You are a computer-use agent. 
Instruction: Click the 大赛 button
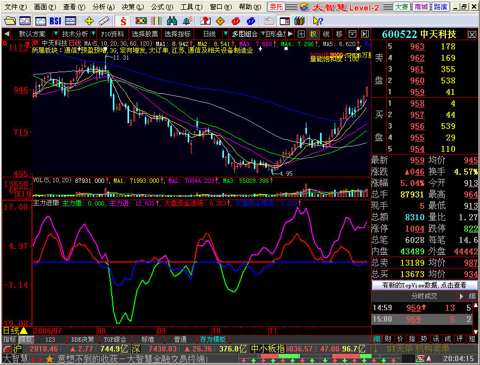click(402, 7)
